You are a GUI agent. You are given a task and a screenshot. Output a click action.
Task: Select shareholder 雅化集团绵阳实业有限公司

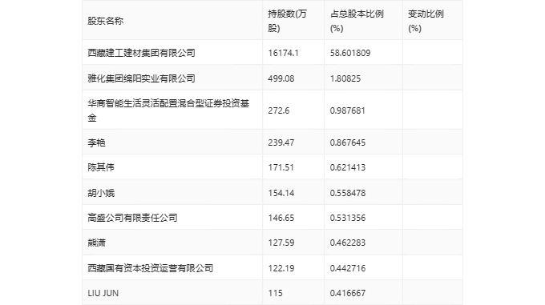pyautogui.click(x=141, y=78)
